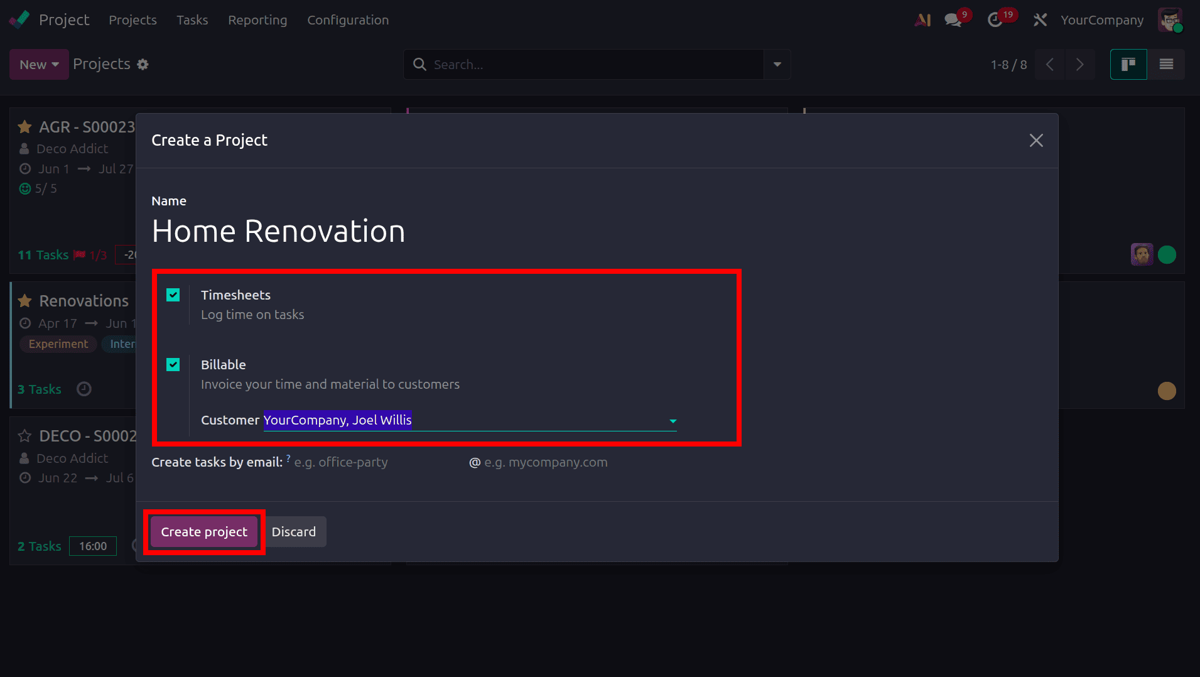1200x677 pixels.
Task: Click the help question mark beside Create tasks by email
Action: 288,458
